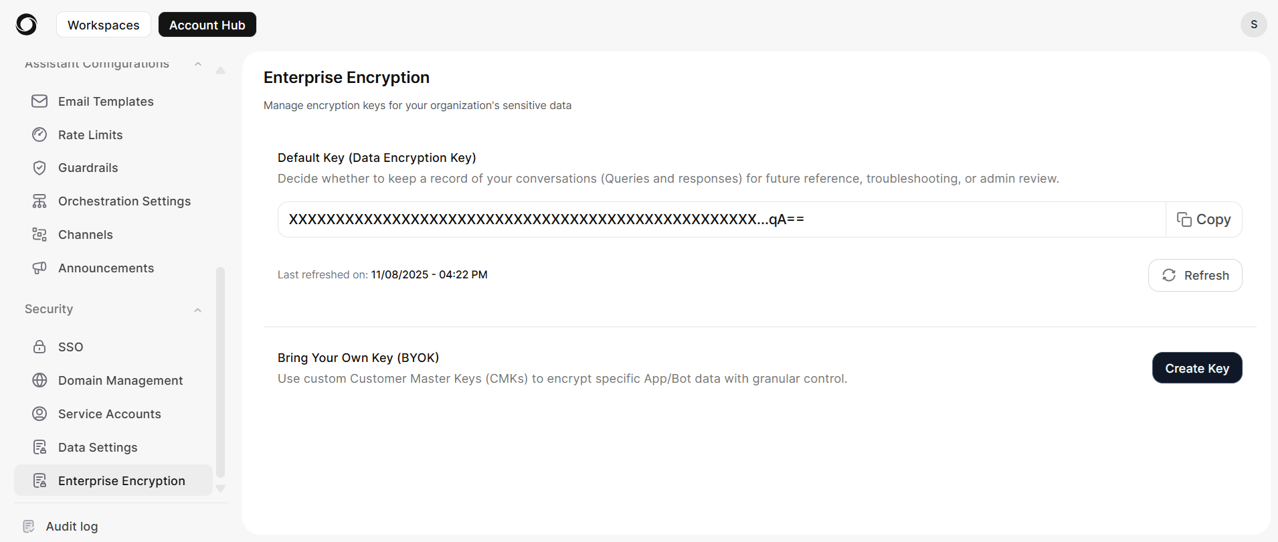This screenshot has height=542, width=1278.
Task: Copy the default encryption key
Action: tap(1204, 219)
